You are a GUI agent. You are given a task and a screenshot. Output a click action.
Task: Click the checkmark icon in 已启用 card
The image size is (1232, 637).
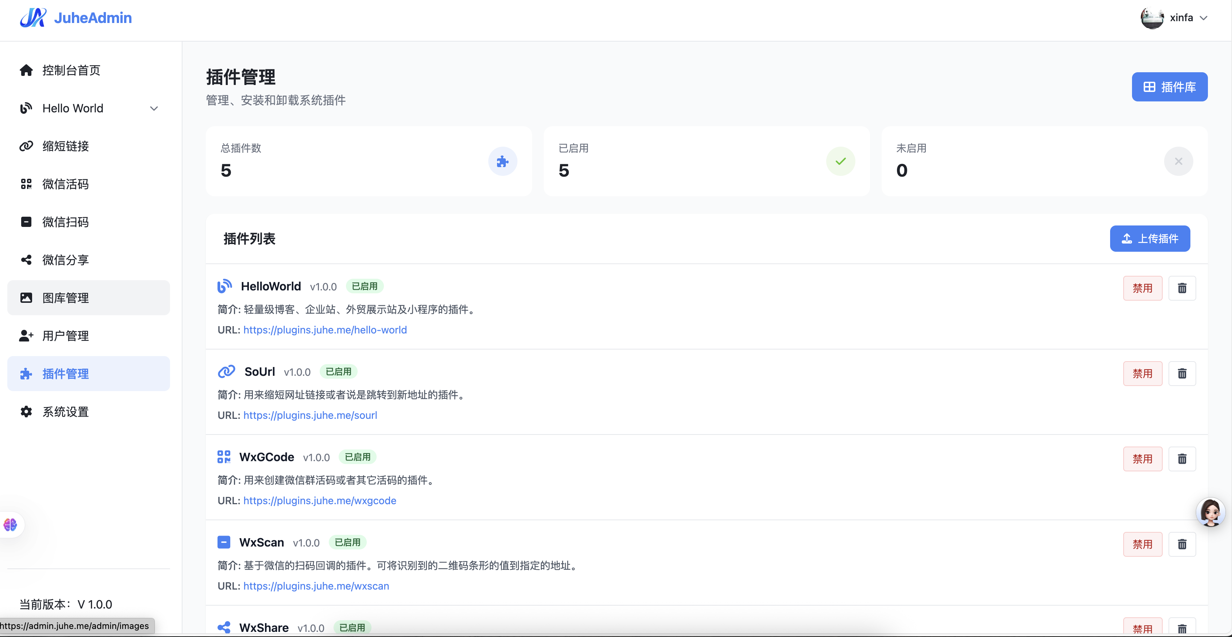(x=840, y=162)
